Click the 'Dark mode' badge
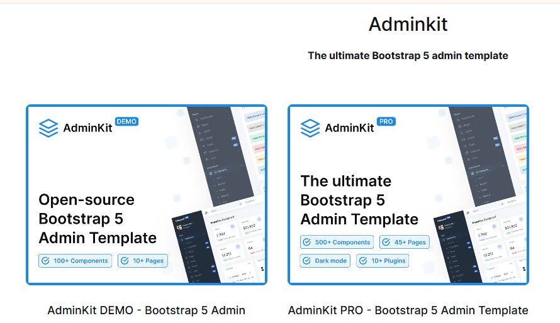Viewport: 560px width, 323px height. pos(325,261)
